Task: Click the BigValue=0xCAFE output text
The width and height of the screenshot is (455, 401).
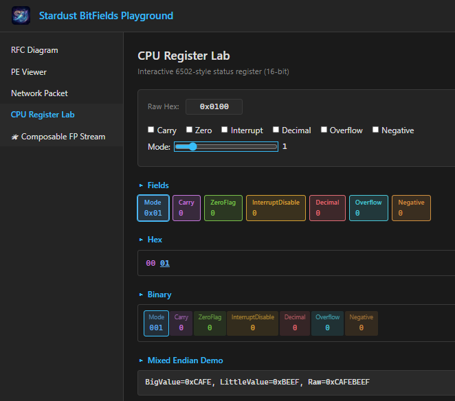Action: tap(178, 382)
